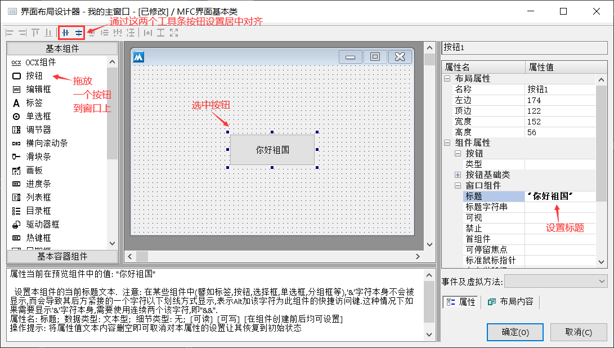Click the 标题 value “你好祖国”
Image resolution: width=614 pixels, height=348 pixels.
pos(560,197)
